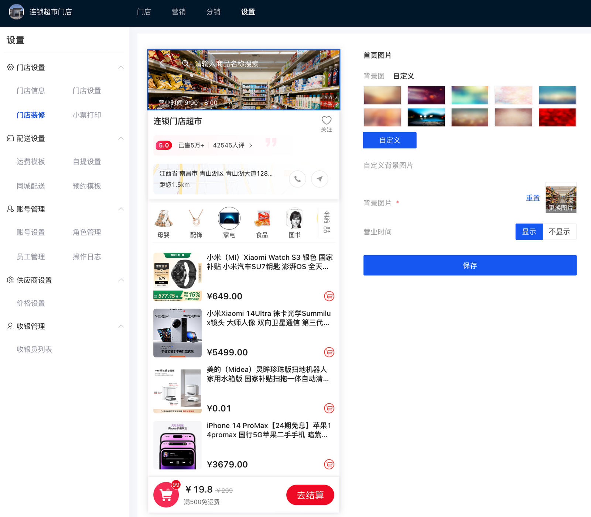The image size is (591, 517).
Task: Add Xiaomi Watch S3 to cart
Action: click(x=329, y=296)
